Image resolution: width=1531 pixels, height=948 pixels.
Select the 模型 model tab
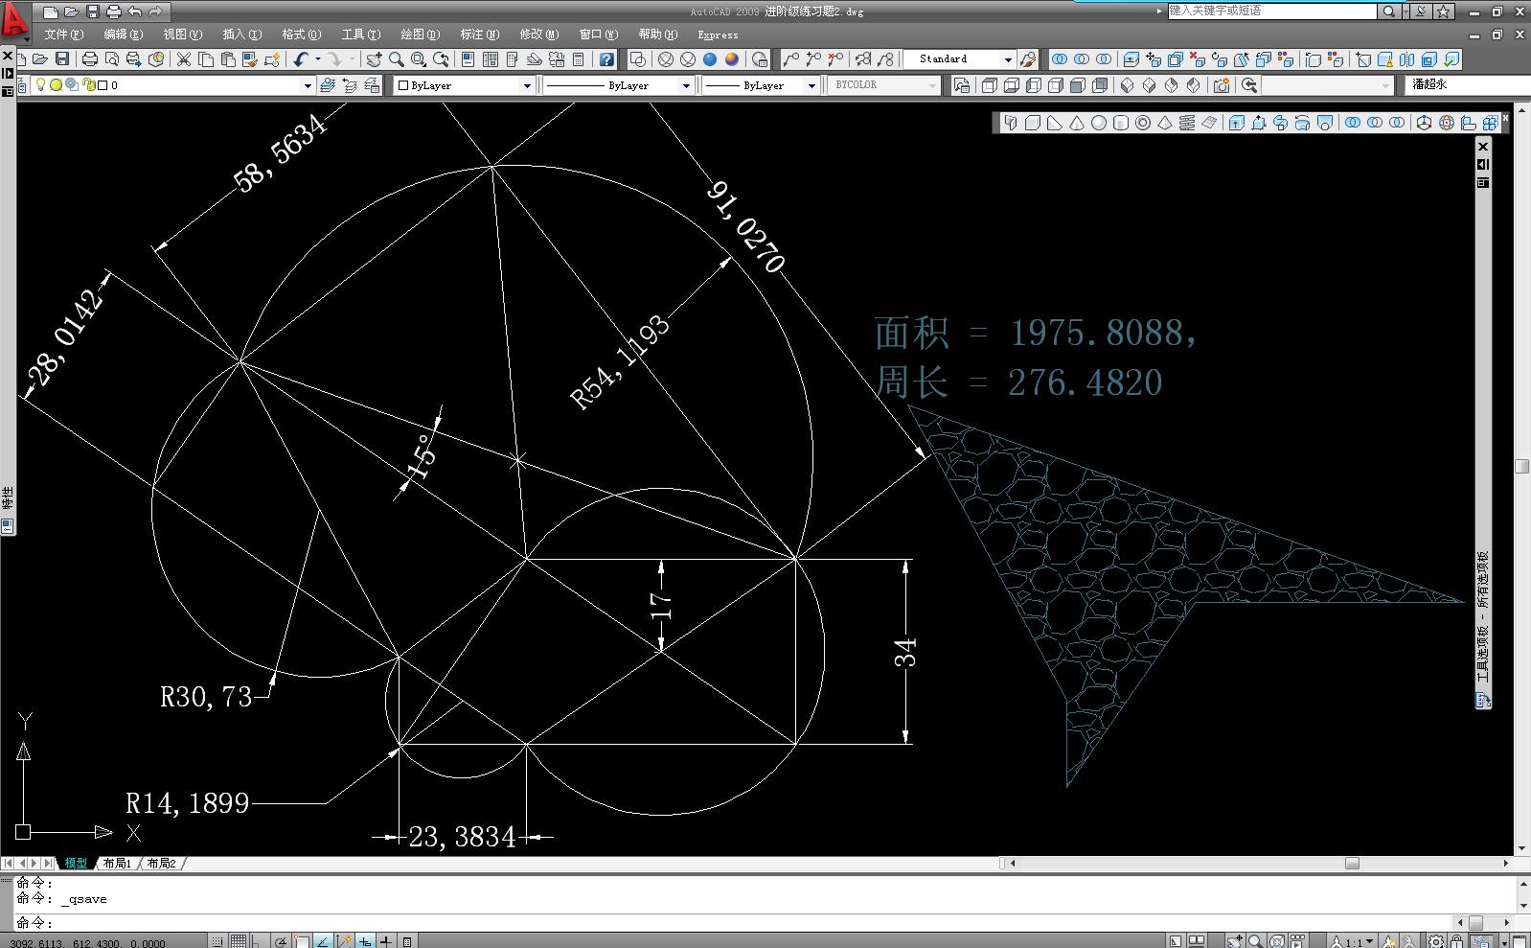tap(76, 863)
